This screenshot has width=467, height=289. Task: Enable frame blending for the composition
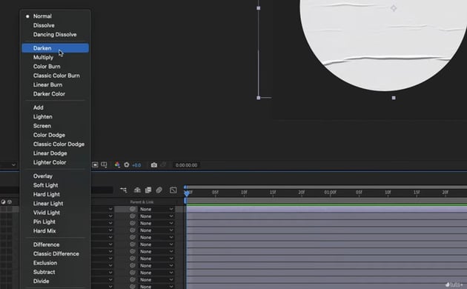pos(148,190)
